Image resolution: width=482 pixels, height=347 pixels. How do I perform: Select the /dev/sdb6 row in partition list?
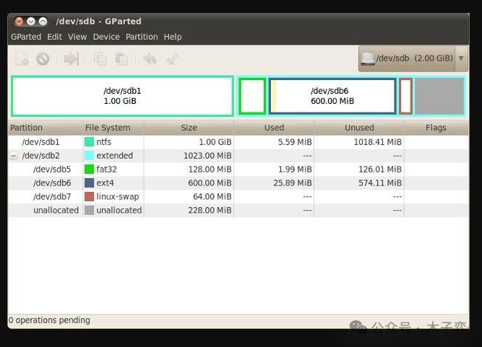coord(238,183)
